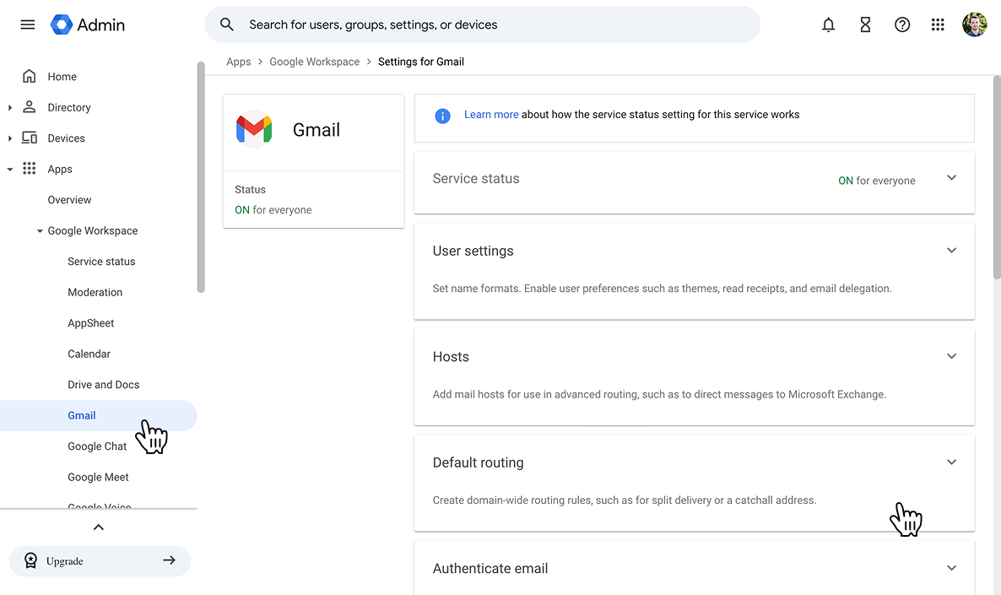
Task: Click the Upgrade button
Action: (100, 560)
